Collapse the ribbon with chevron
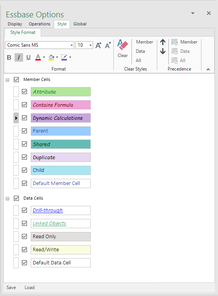The image size is (218, 296). 208,69
